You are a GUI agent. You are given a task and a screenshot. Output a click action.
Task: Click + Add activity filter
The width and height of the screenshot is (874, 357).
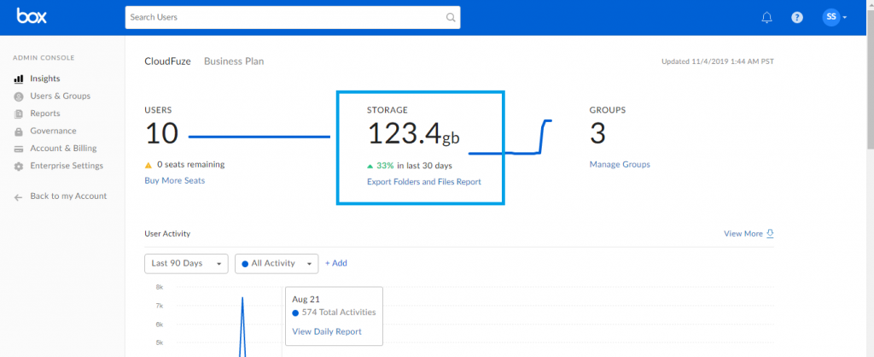[x=336, y=263]
